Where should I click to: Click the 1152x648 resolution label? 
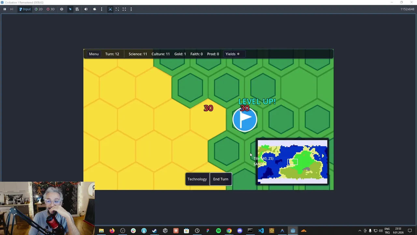coord(407,9)
